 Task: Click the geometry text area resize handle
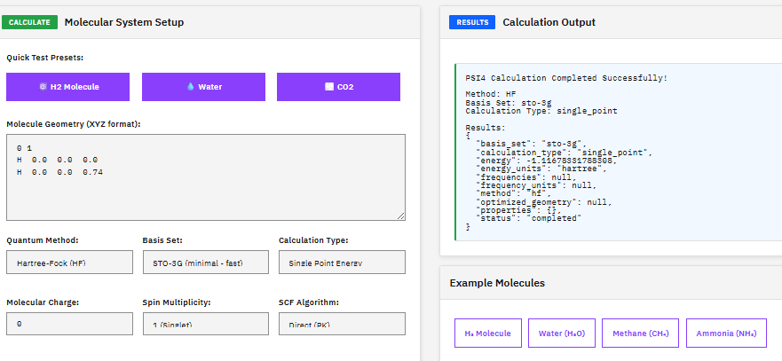tap(401, 216)
